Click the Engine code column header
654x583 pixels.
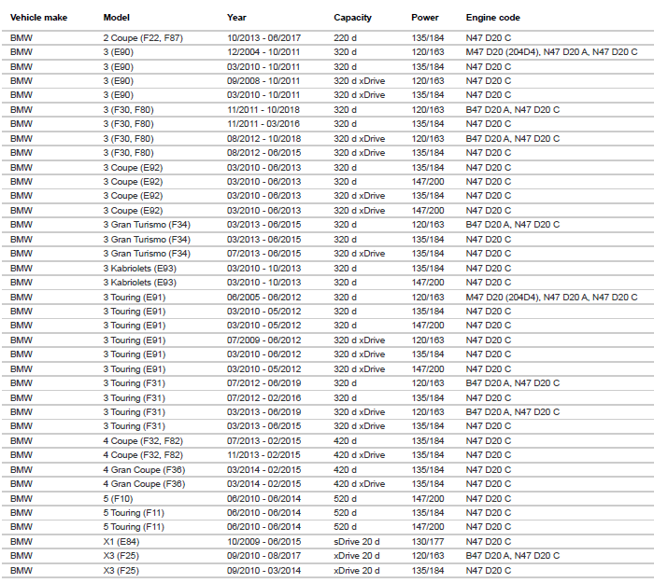click(493, 18)
